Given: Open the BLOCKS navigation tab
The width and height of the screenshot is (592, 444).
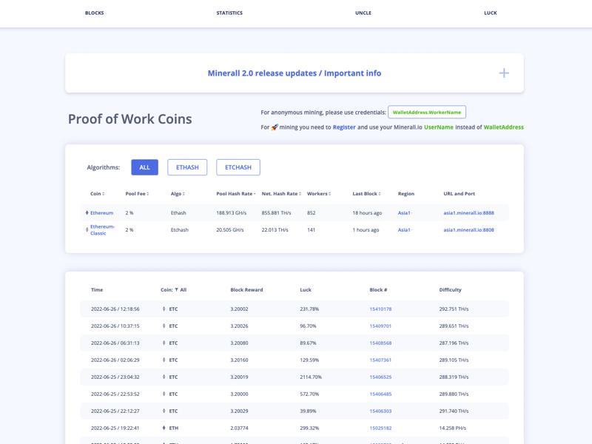Looking at the screenshot, I should 95,13.
